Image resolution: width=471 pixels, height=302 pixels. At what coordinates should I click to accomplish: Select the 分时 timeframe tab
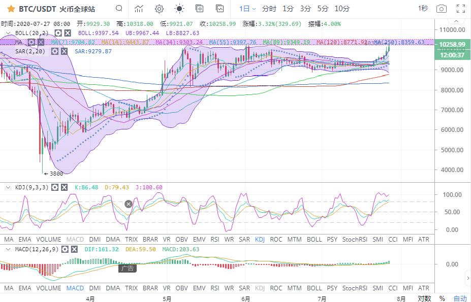[269, 9]
